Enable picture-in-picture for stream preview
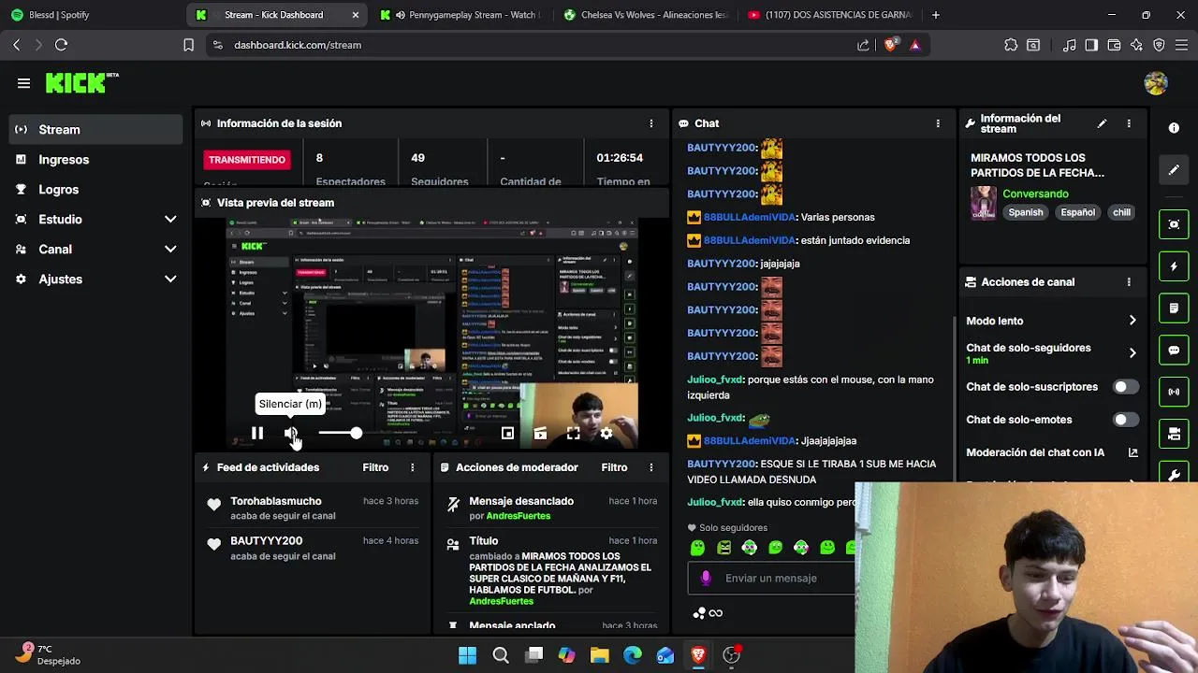Image resolution: width=1198 pixels, height=673 pixels. (x=507, y=434)
